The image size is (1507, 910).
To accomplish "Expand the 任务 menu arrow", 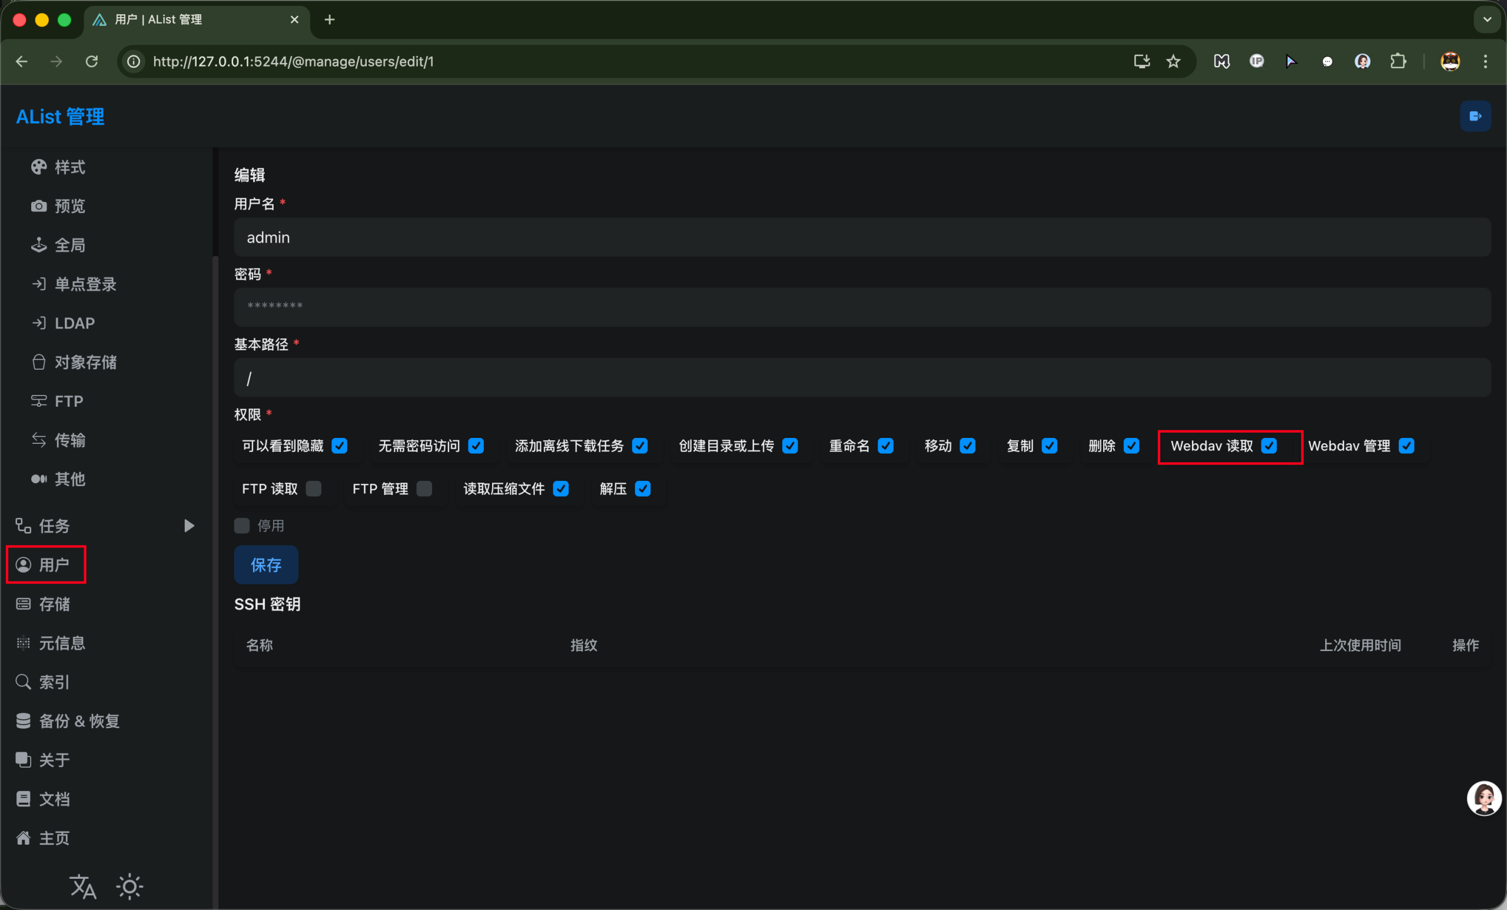I will click(189, 525).
